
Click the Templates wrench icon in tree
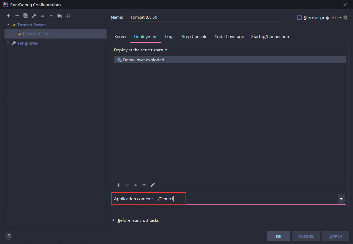pyautogui.click(x=14, y=43)
